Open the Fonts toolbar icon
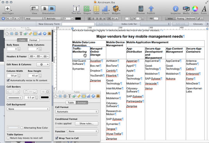Viewport: 209px width, 143px height. pyautogui.click(x=204, y=9)
